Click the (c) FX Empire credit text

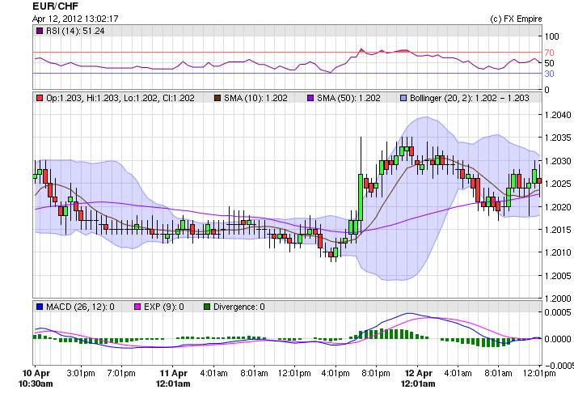516,19
